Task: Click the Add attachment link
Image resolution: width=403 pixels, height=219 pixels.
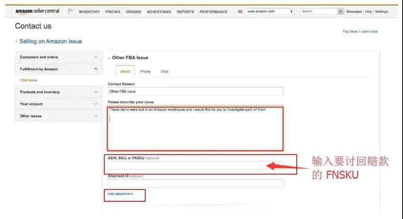Action: (x=120, y=194)
